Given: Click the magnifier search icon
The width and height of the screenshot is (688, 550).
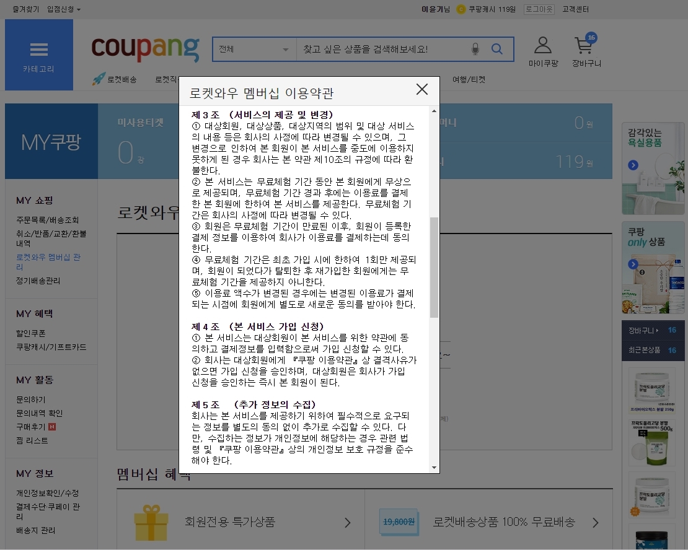Looking at the screenshot, I should (496, 49).
